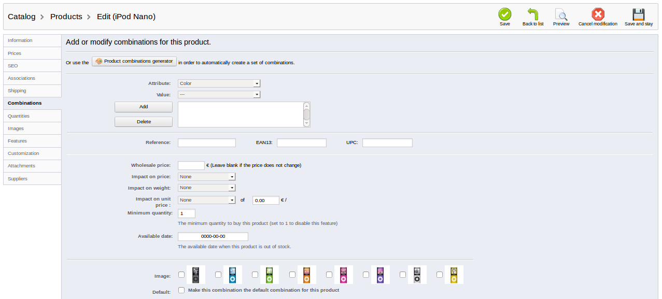The height and width of the screenshot is (299, 662).
Task: Open the Attribute Color dropdown
Action: (x=219, y=83)
